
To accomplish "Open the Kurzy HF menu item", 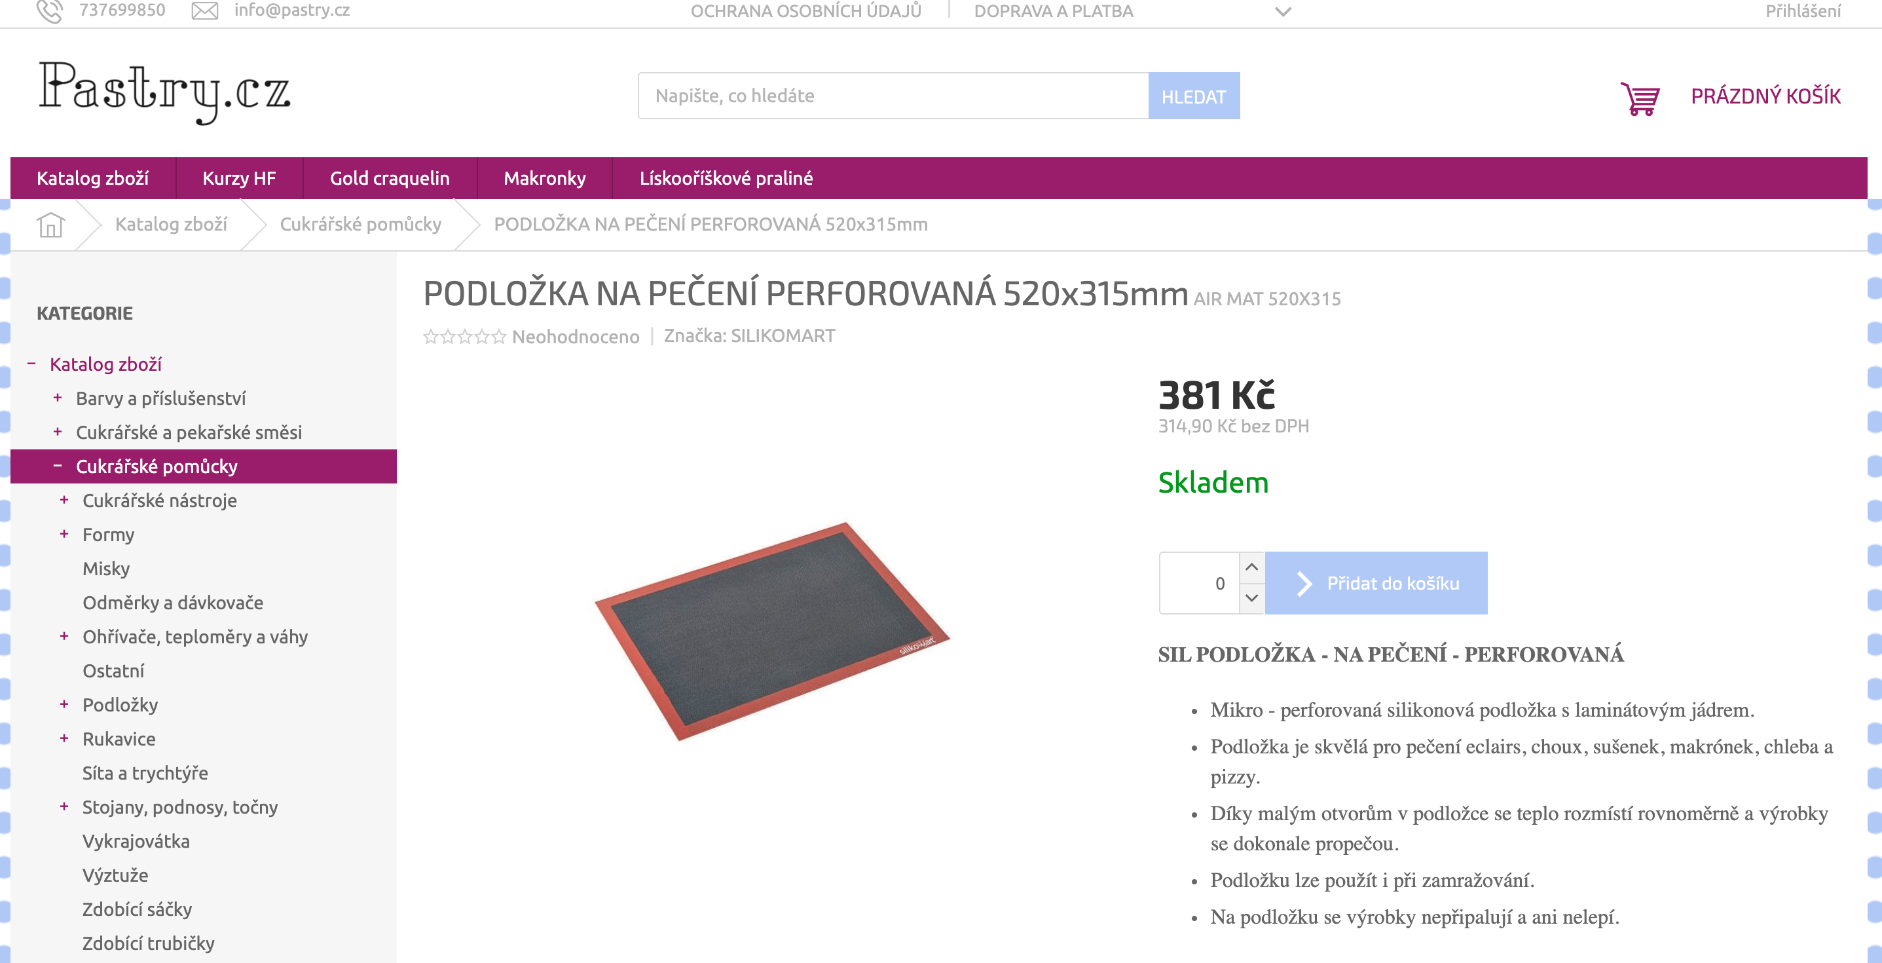I will [x=239, y=178].
